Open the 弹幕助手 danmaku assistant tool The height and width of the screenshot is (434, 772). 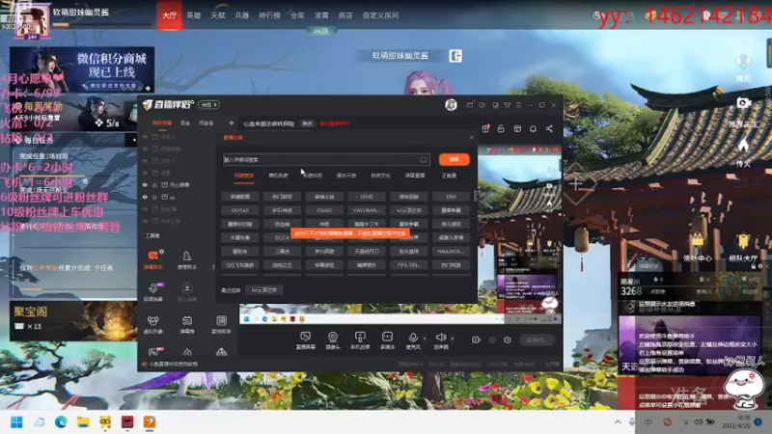click(x=153, y=258)
